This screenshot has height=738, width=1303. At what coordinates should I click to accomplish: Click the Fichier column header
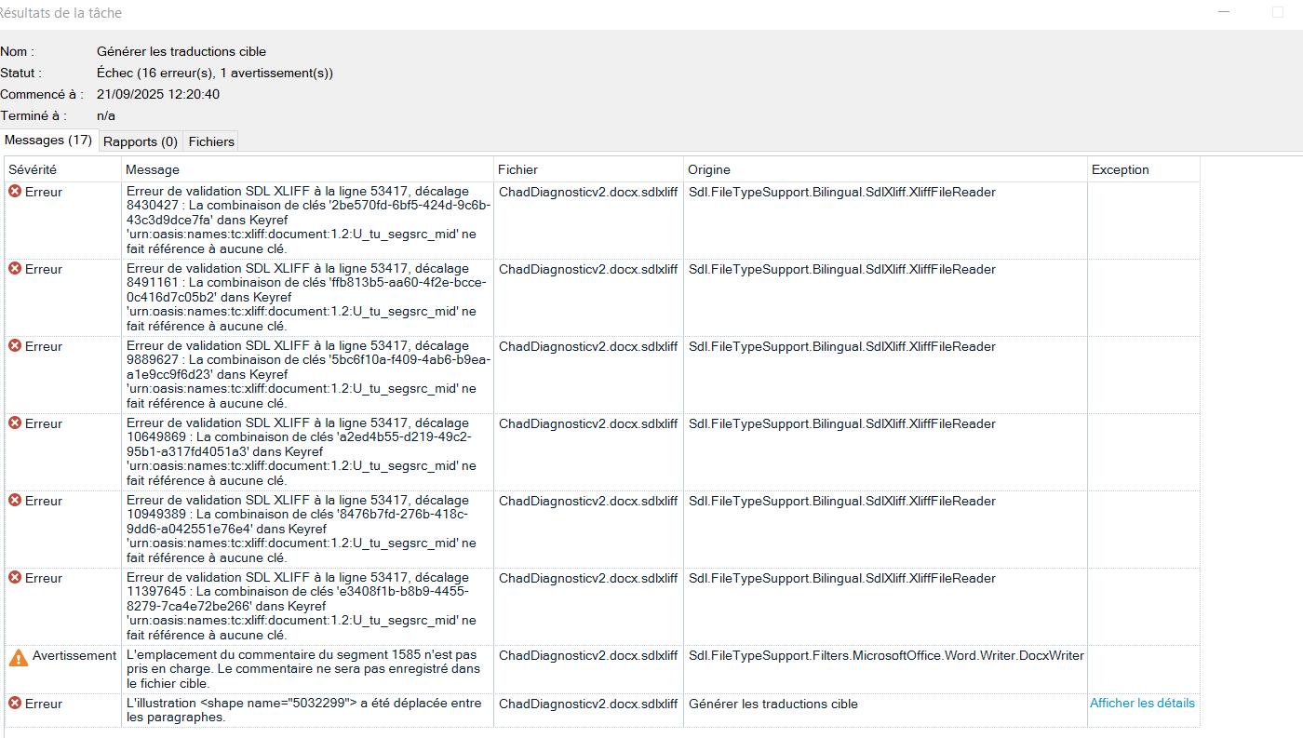517,169
